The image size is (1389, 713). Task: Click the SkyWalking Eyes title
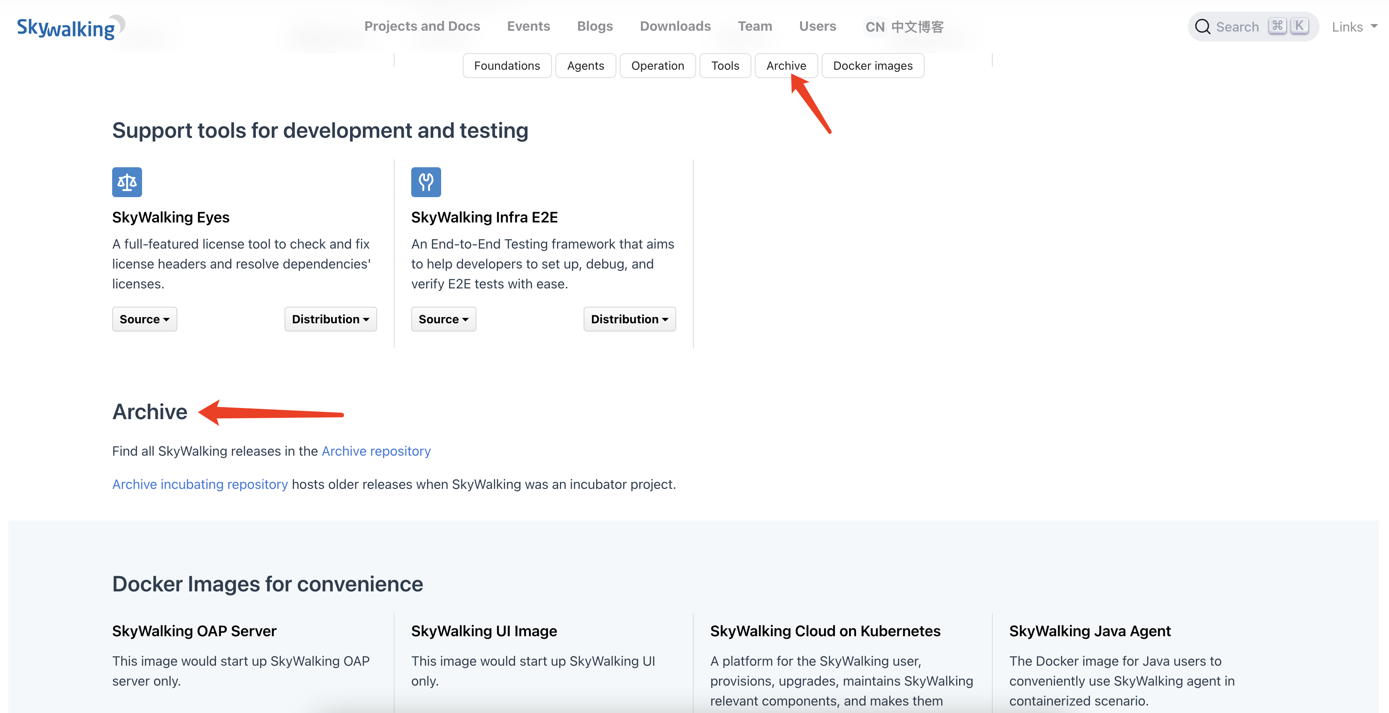(171, 217)
